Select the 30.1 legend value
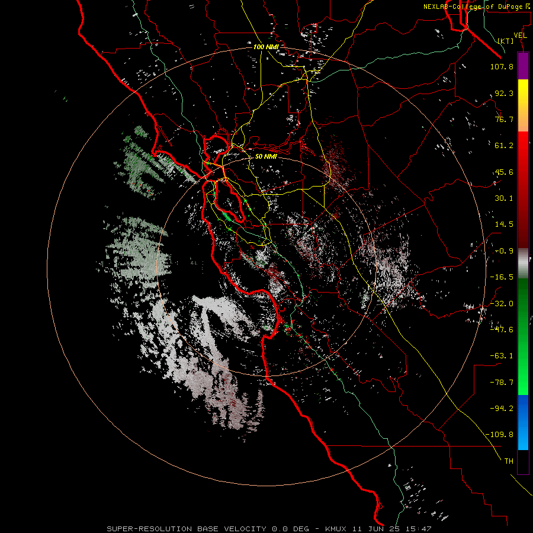This screenshot has height=533, width=533. [504, 198]
